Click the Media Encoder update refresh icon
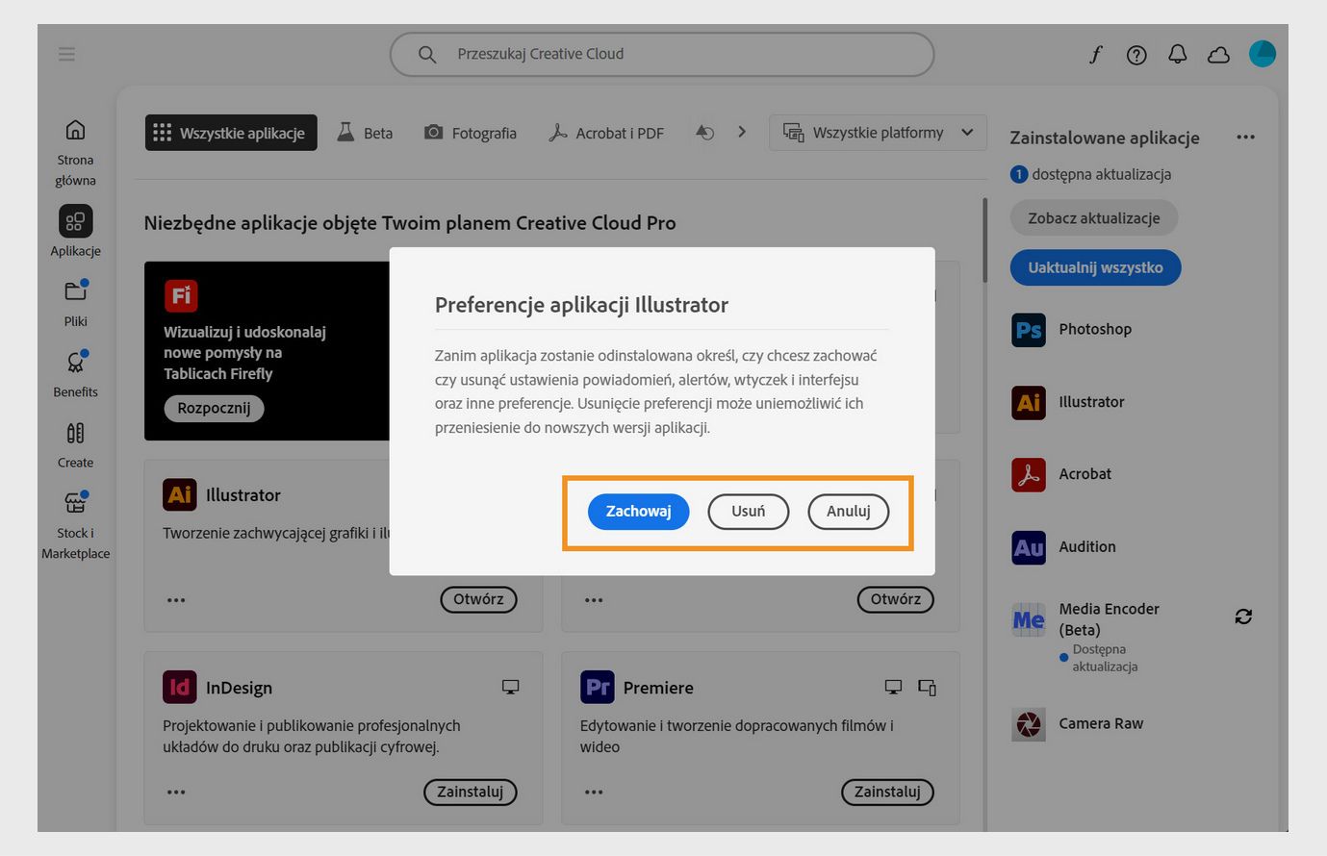Image resolution: width=1327 pixels, height=856 pixels. (x=1243, y=617)
